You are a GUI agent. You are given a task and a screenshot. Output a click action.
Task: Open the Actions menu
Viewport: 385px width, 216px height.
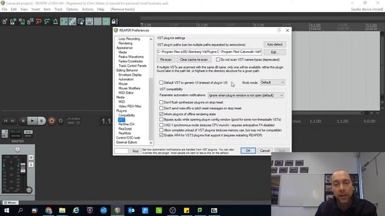tap(88, 10)
